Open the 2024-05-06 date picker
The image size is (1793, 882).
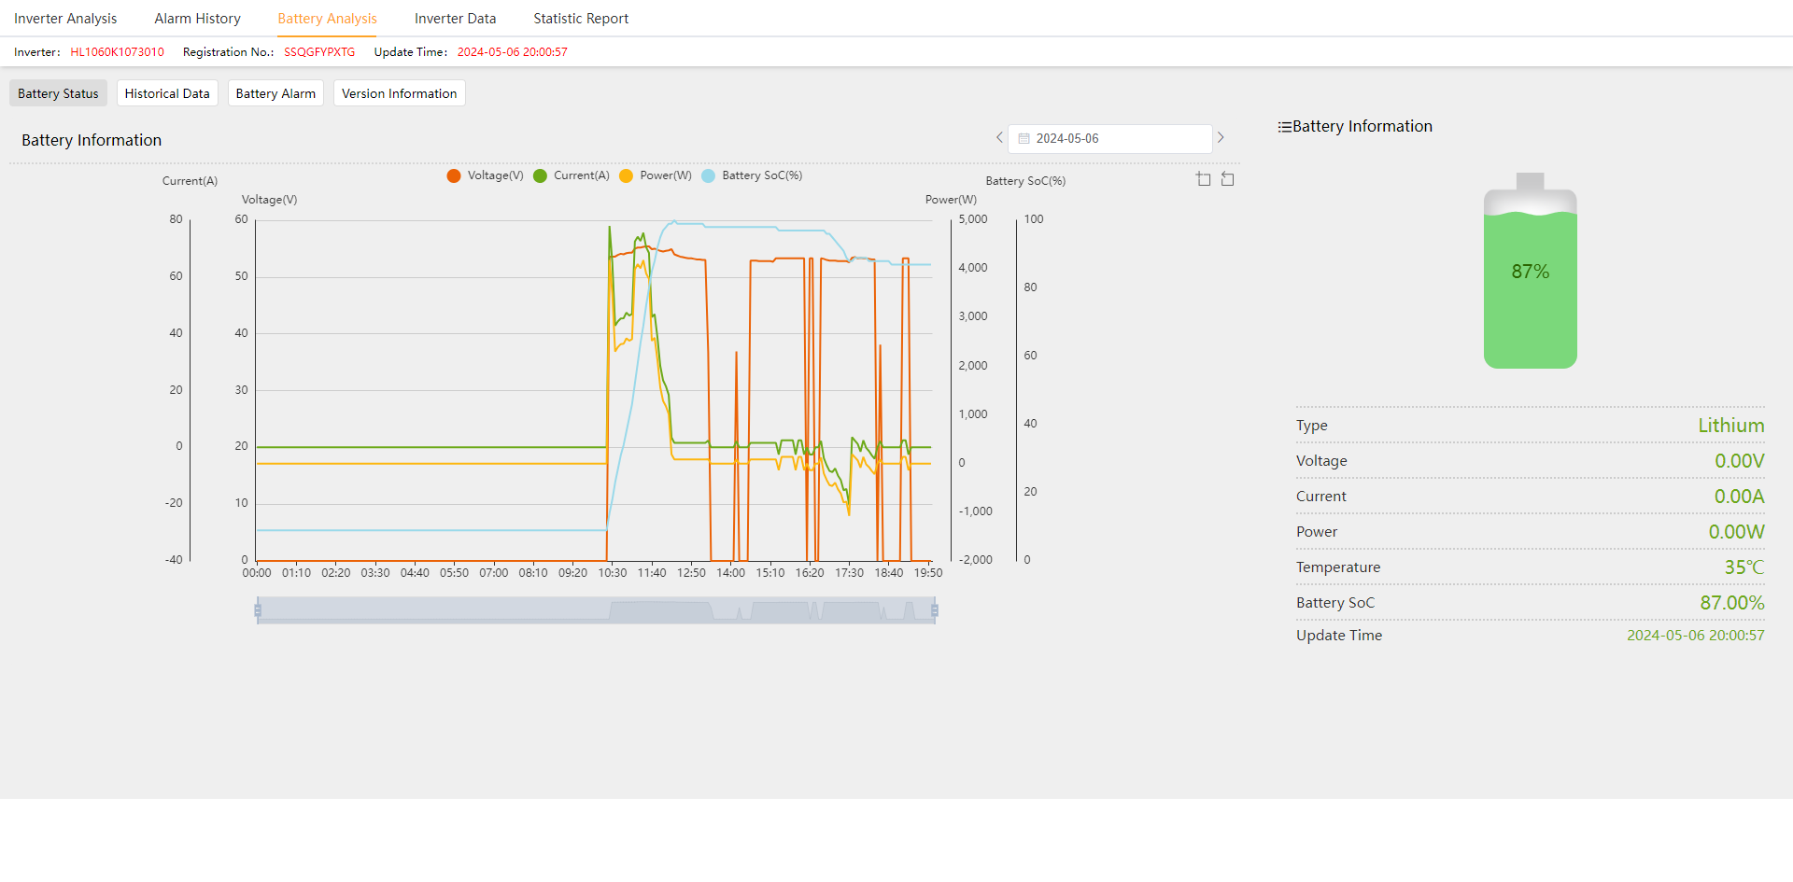pyautogui.click(x=1109, y=139)
